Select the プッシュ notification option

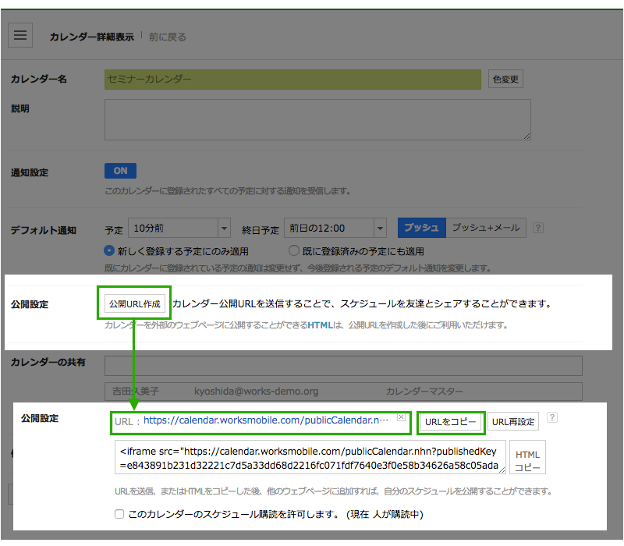421,228
